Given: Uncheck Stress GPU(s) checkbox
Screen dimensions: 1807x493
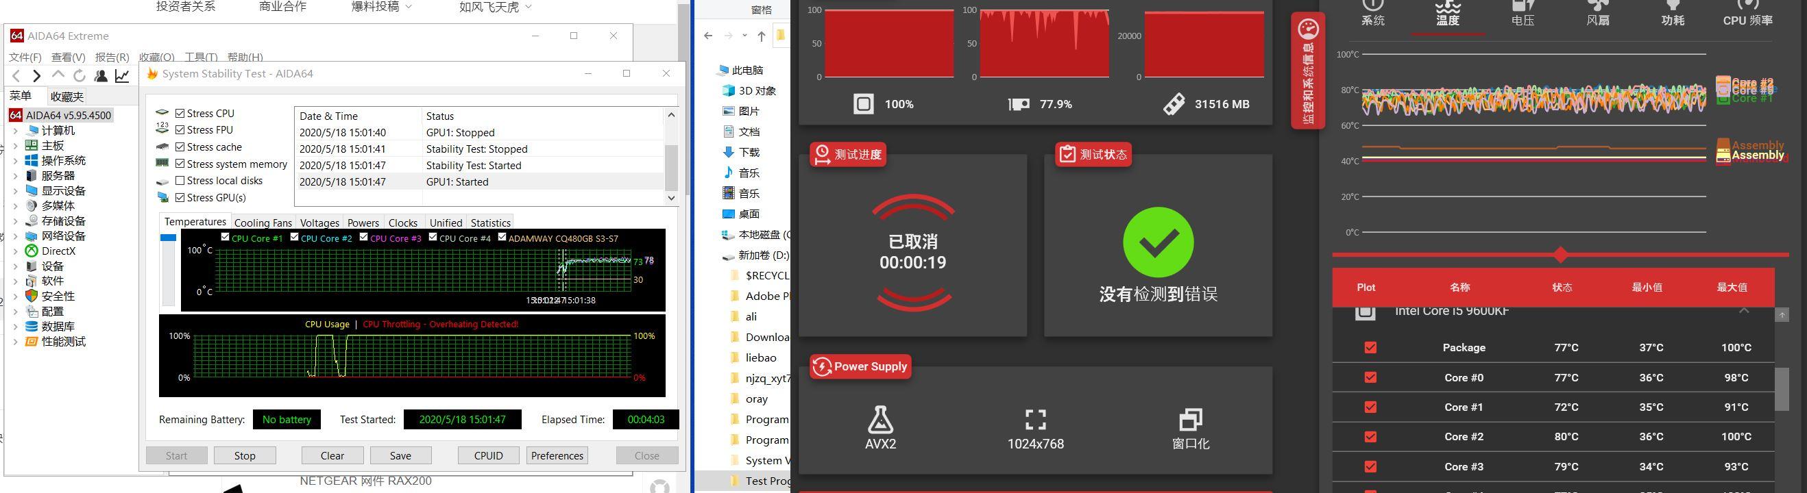Looking at the screenshot, I should [x=180, y=197].
